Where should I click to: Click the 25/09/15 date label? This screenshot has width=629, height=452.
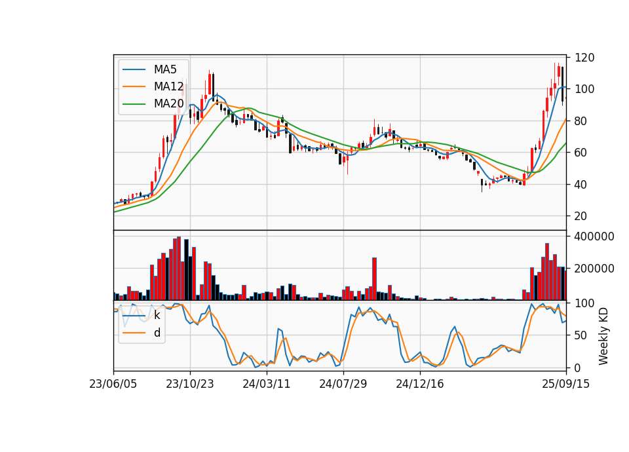point(565,385)
